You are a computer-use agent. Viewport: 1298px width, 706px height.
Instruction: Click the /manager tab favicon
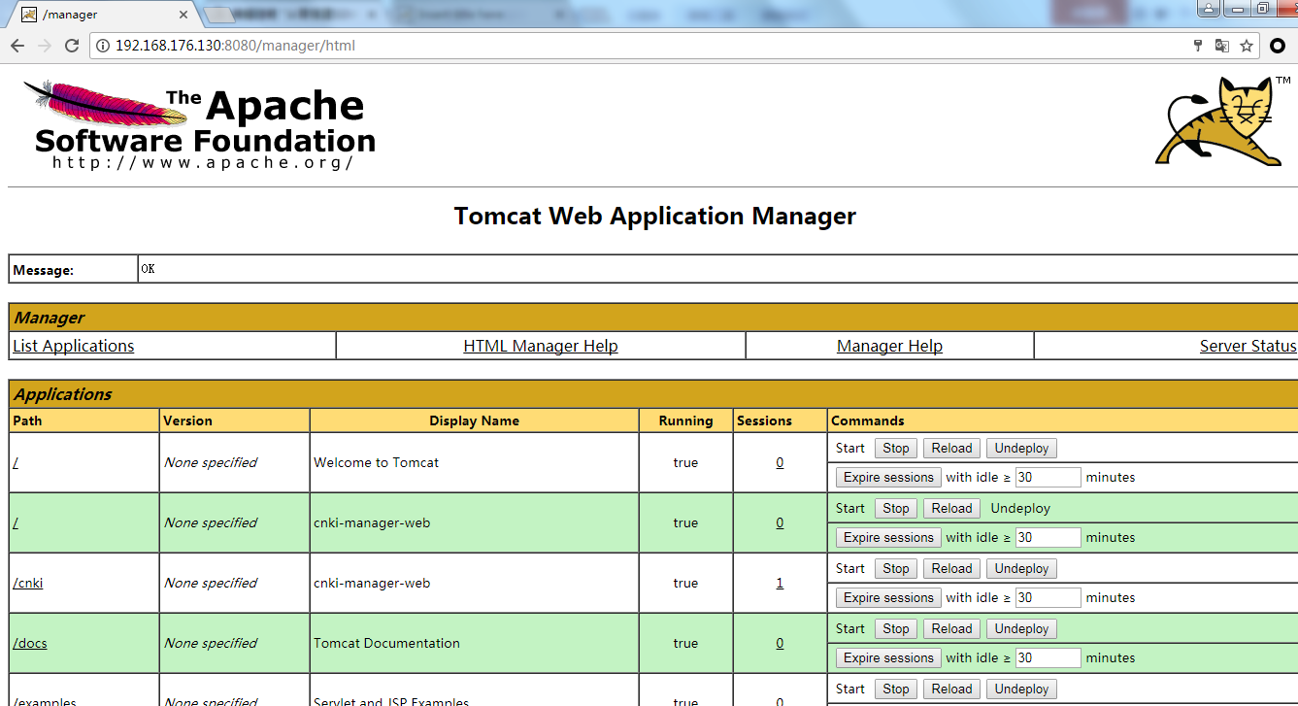[29, 15]
